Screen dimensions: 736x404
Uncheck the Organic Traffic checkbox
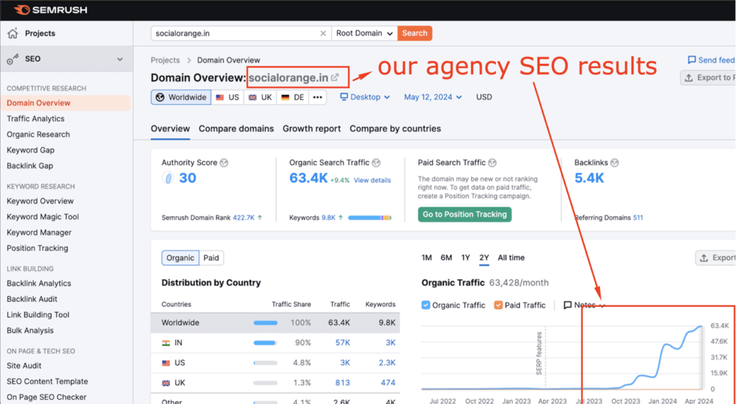pos(426,305)
